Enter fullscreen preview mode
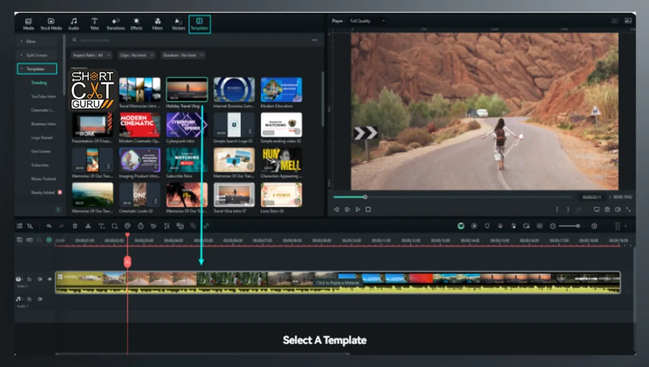This screenshot has height=367, width=649. click(x=628, y=210)
